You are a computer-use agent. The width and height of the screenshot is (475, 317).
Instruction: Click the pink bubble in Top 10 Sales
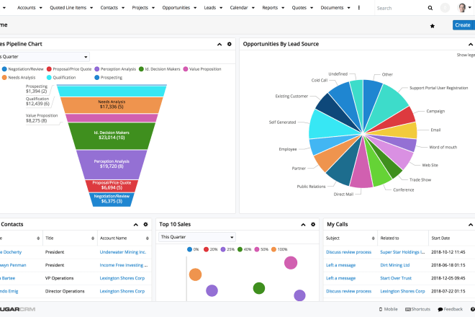coord(291,263)
